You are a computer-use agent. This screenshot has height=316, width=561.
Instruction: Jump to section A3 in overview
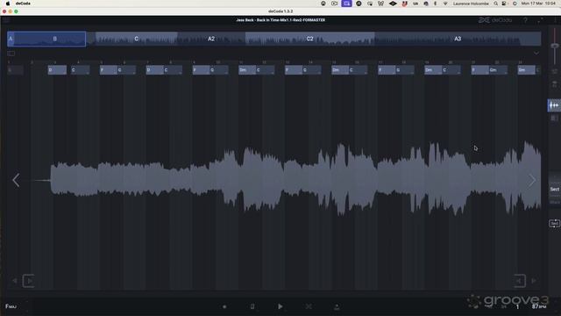458,39
